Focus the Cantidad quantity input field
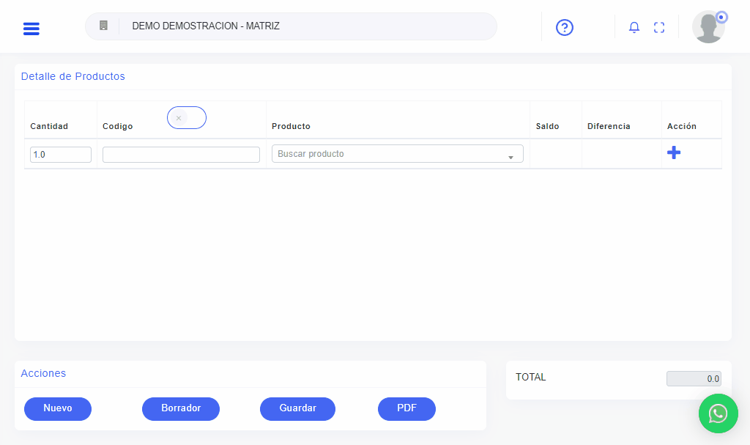 pos(61,155)
